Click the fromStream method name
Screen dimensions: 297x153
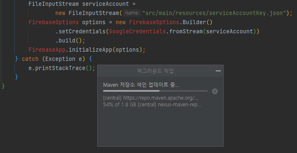tap(186, 31)
